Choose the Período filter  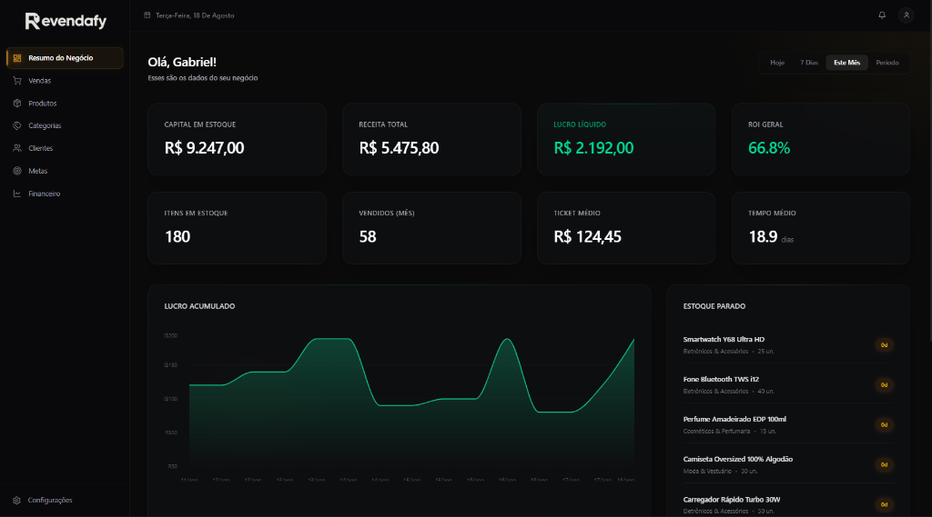pyautogui.click(x=887, y=63)
